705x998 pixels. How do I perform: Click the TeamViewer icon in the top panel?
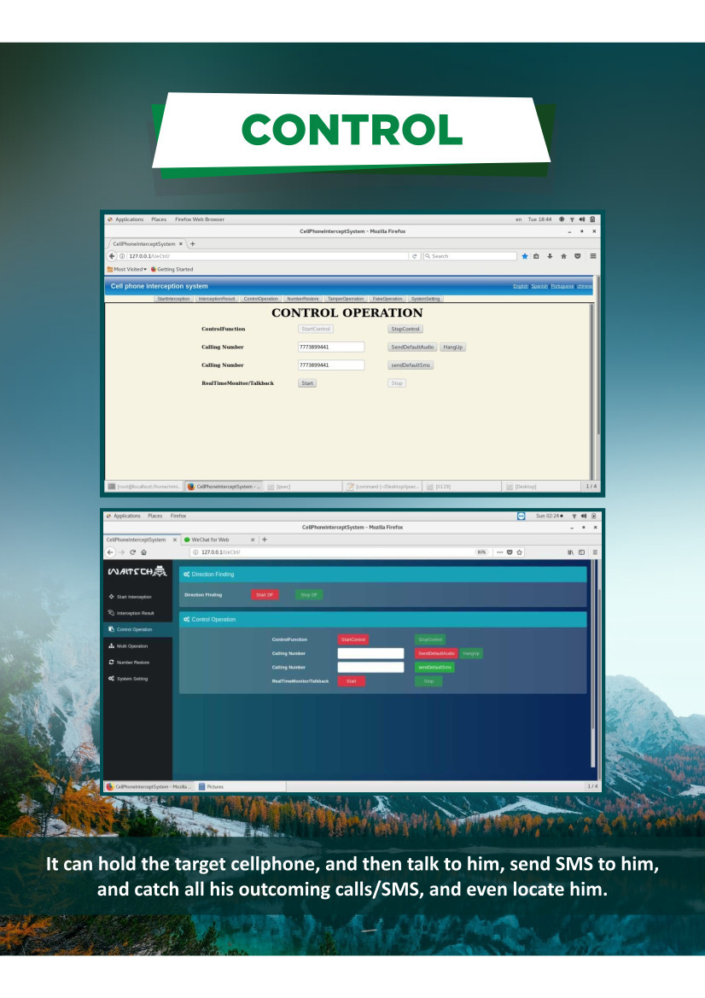[521, 516]
